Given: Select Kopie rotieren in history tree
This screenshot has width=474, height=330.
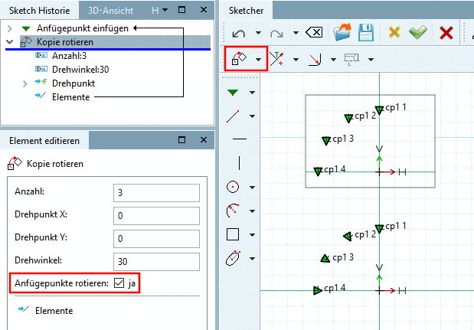Looking at the screenshot, I should point(65,42).
